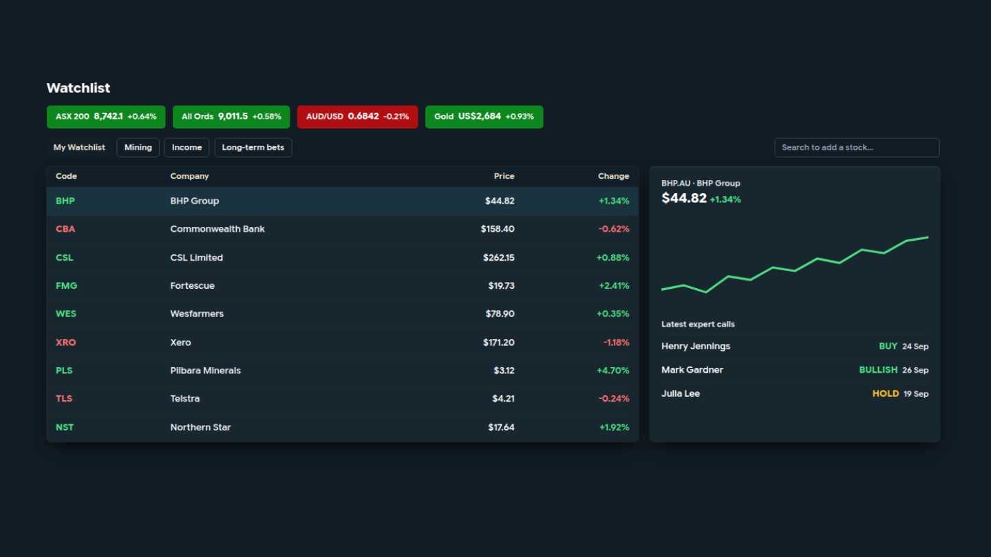Focus the search to add a stock field
991x557 pixels.
(857, 148)
